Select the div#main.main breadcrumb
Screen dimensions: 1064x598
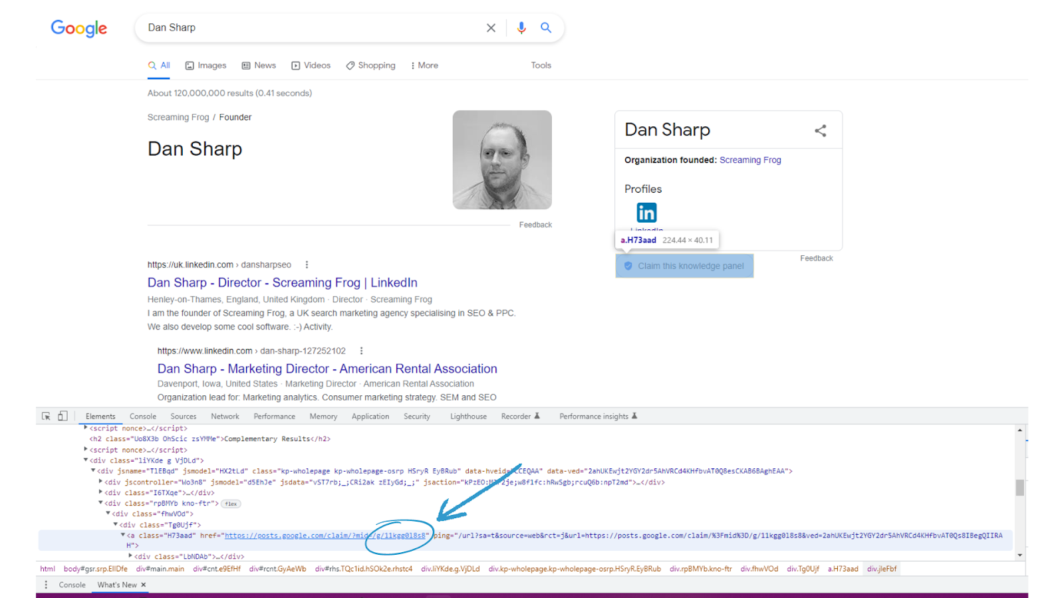tap(160, 569)
